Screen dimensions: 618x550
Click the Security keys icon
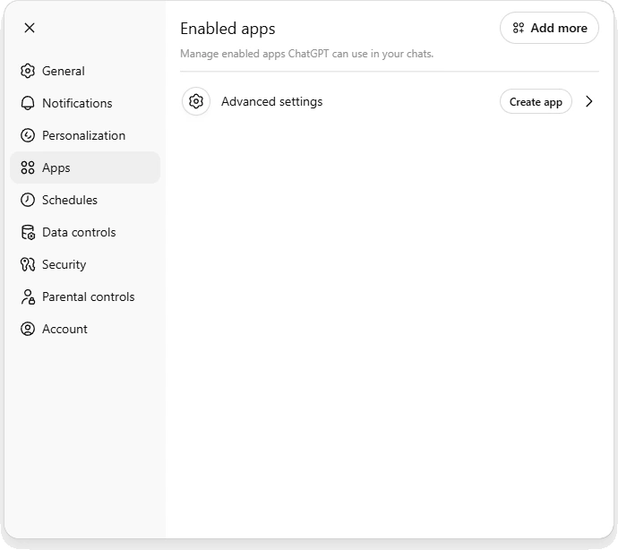click(x=28, y=264)
